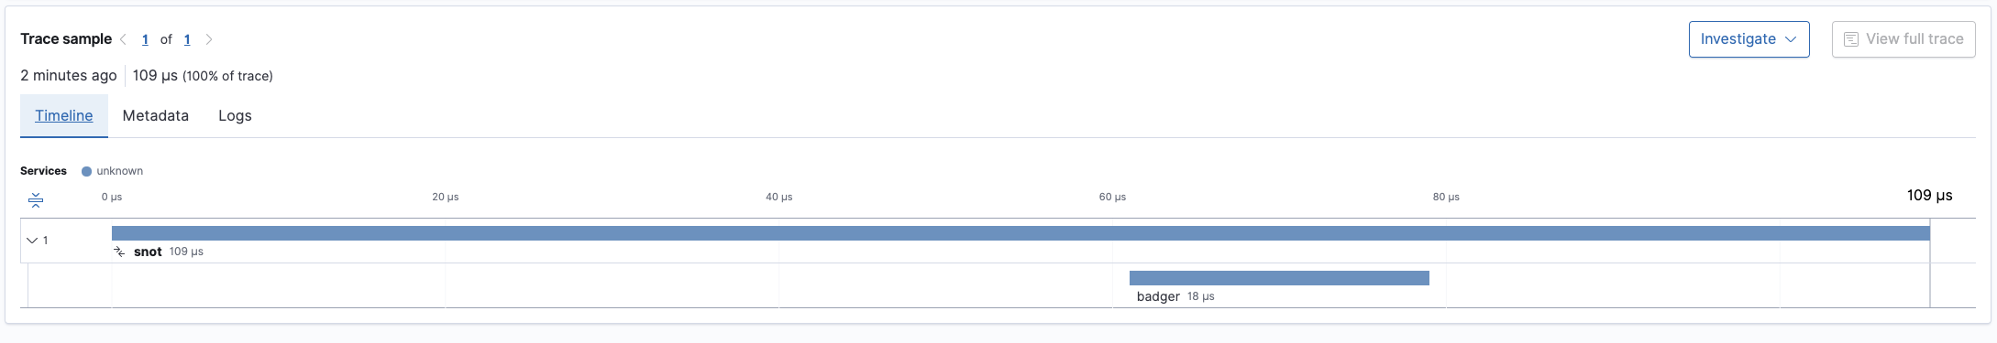Go to previous trace sample arrow
The height and width of the screenshot is (343, 1997).
(123, 39)
